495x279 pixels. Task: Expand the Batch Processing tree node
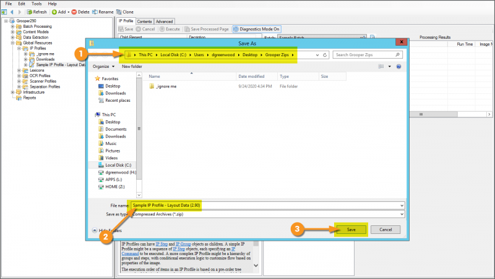pos(12,27)
